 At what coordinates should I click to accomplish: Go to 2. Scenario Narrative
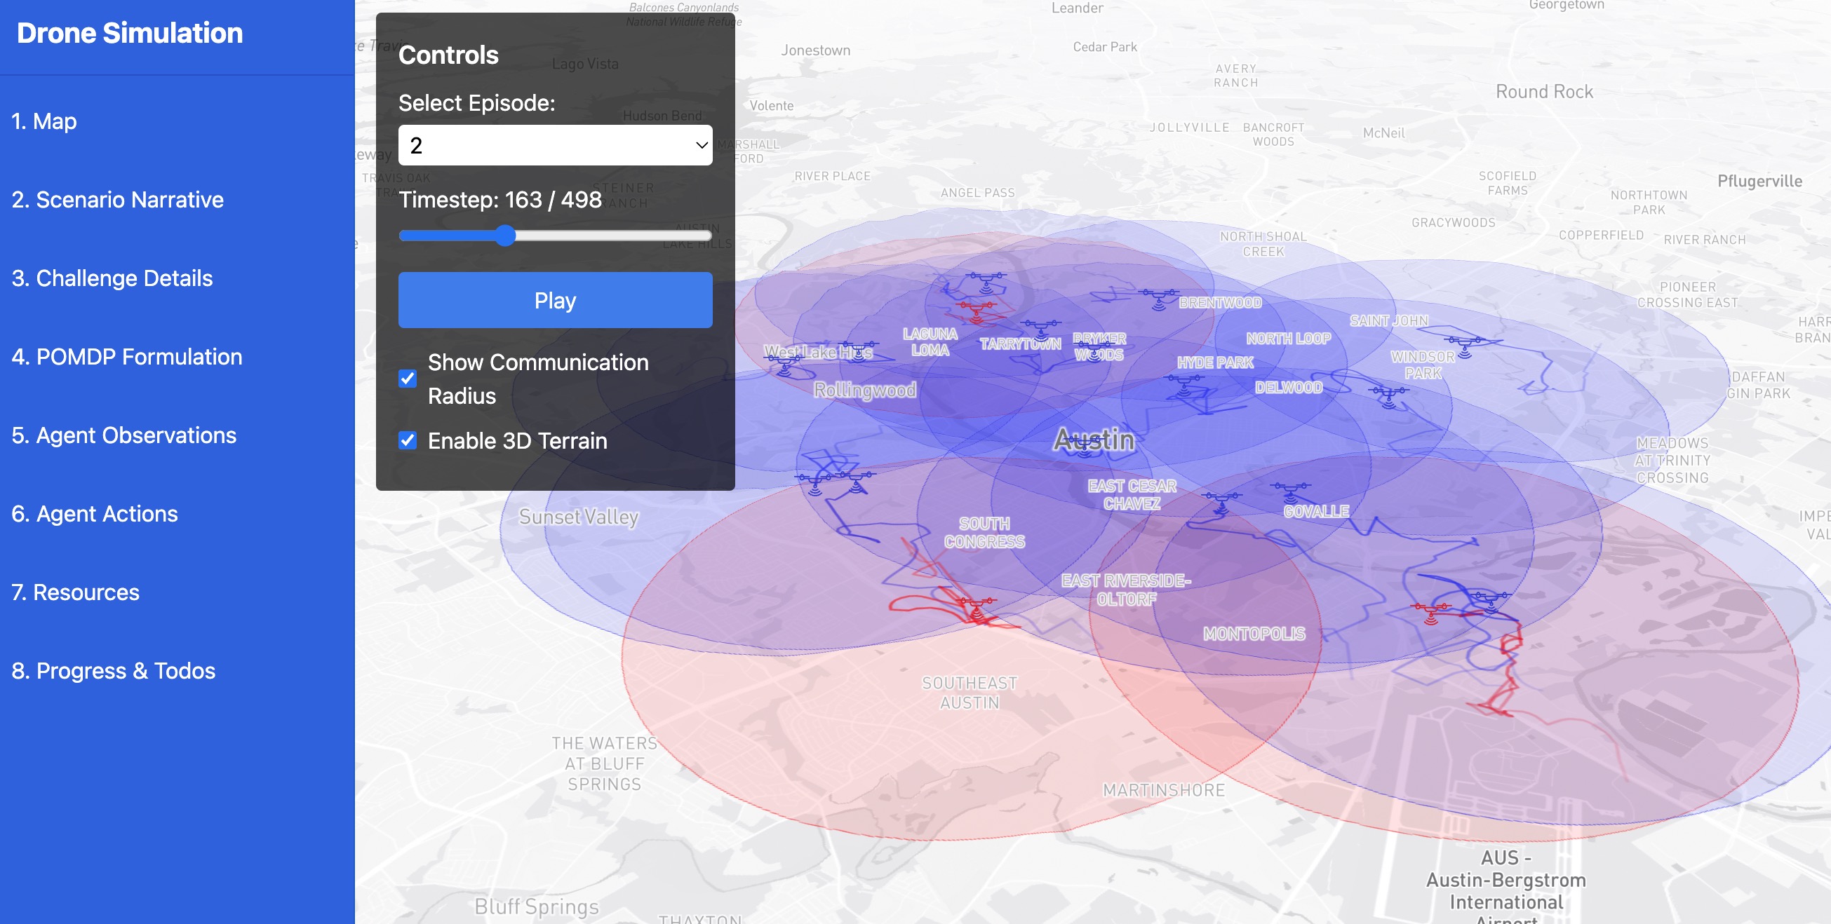click(117, 200)
